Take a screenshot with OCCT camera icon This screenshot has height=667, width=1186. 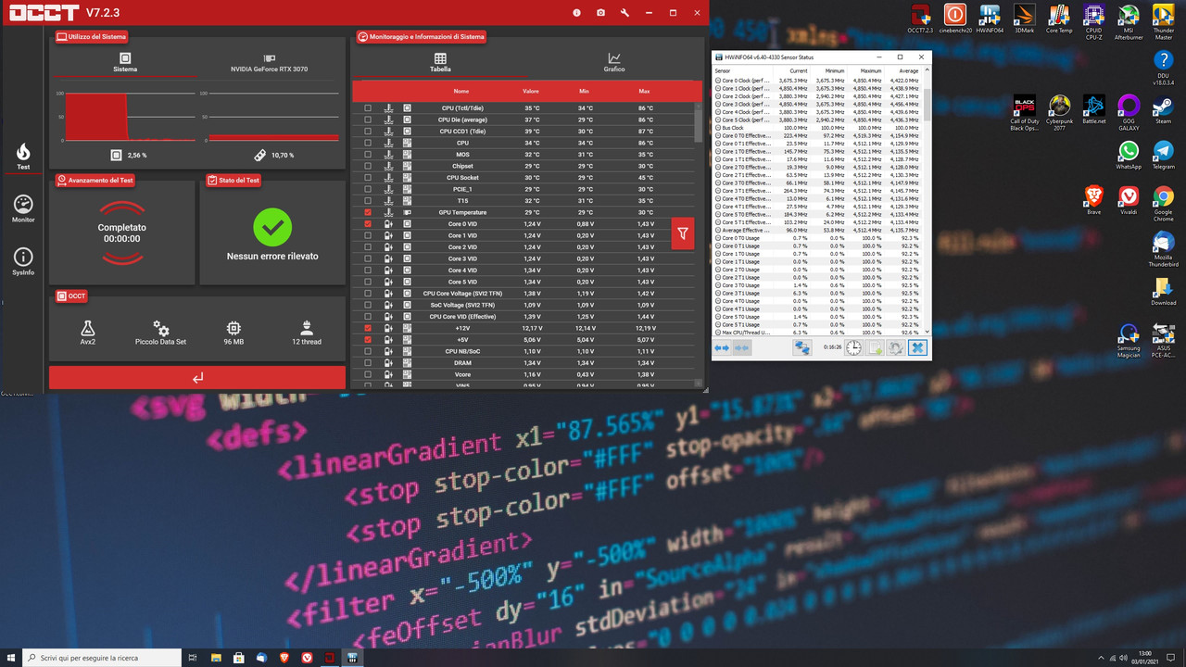[600, 13]
